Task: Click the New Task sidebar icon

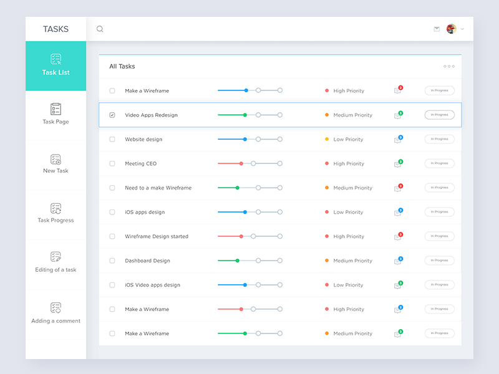Action: pyautogui.click(x=56, y=160)
